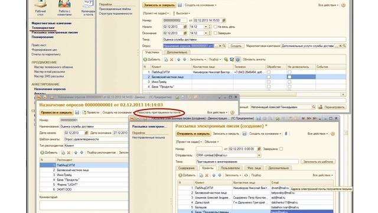Click the blue info icon in participants toolbar
This screenshot has height=213, width=378.
click(237, 59)
